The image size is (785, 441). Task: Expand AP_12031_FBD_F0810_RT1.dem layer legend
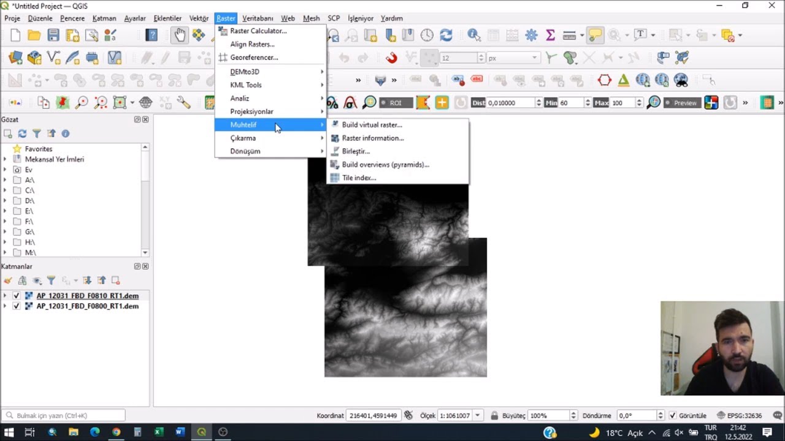5,296
